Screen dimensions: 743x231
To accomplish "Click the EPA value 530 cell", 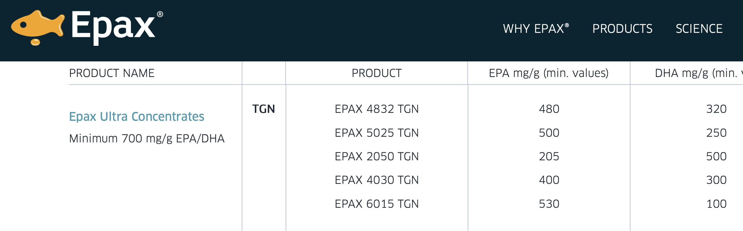I will tap(549, 204).
